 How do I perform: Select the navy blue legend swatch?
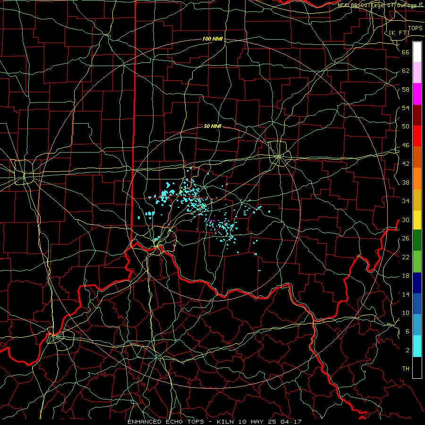(x=417, y=283)
